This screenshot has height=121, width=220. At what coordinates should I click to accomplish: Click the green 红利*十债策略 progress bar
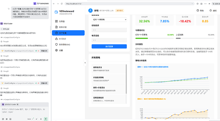tap(154, 38)
